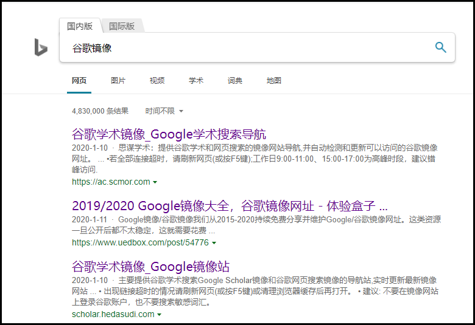This screenshot has width=475, height=325.
Task: Open the 学术 results tab
Action: [196, 81]
